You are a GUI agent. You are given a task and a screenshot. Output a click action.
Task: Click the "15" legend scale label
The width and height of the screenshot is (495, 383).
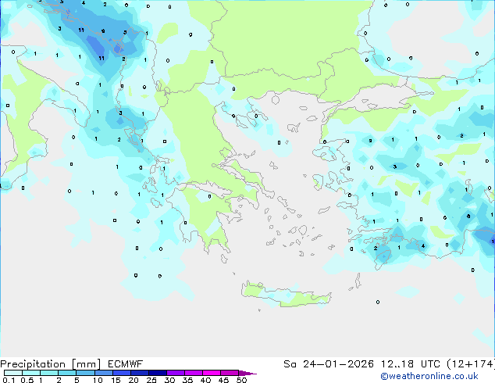[116, 380]
